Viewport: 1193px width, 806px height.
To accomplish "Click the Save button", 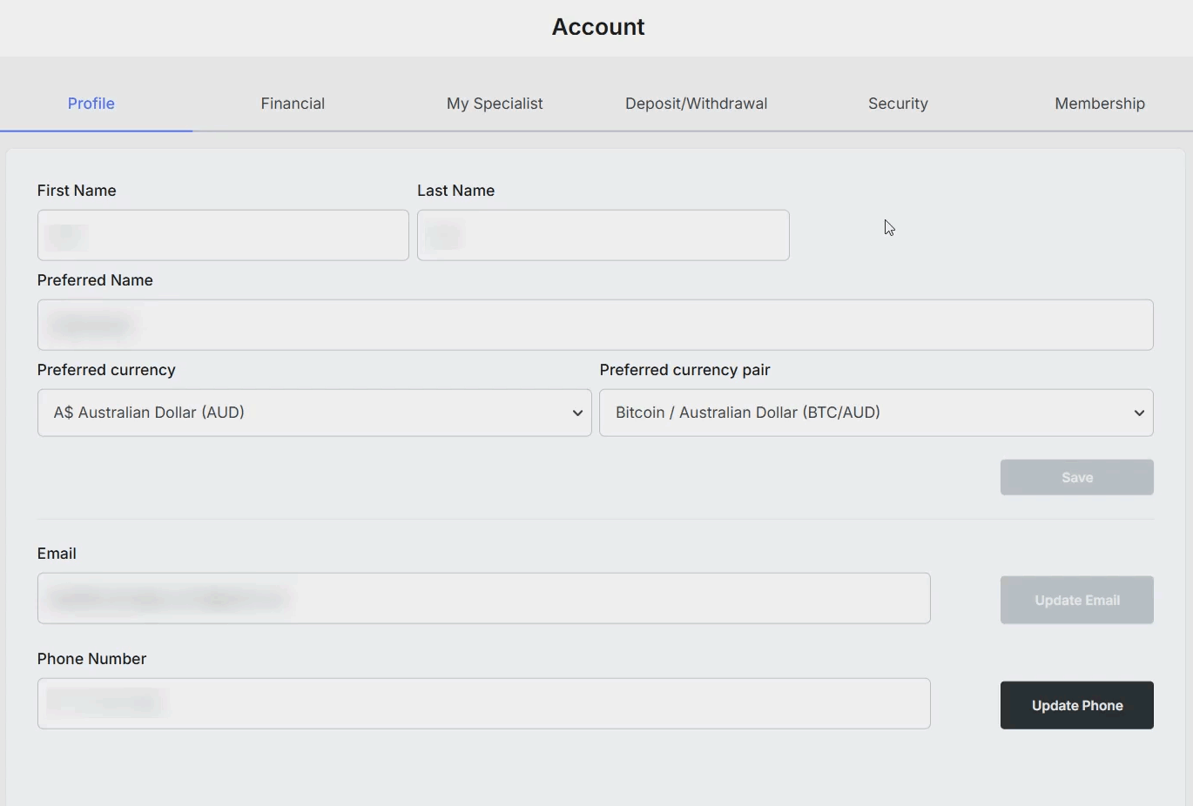I will [x=1077, y=477].
